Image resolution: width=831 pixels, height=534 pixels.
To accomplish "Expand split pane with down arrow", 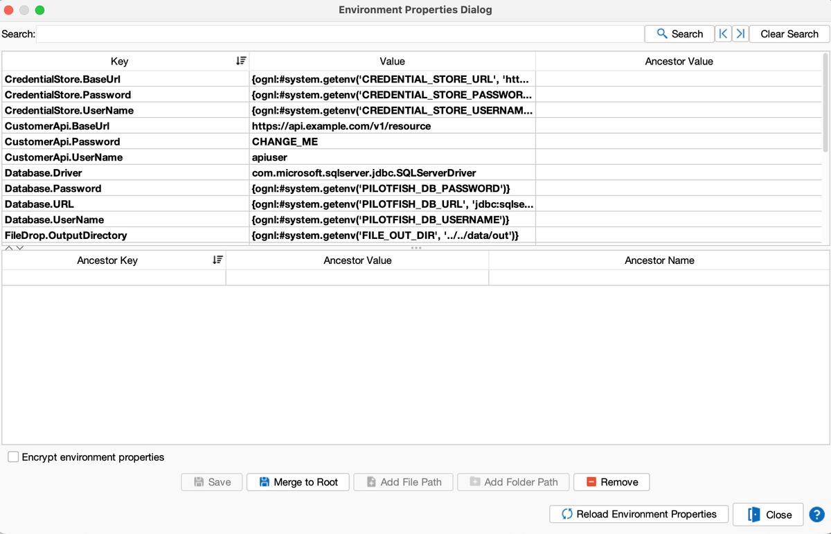I will tap(19, 247).
